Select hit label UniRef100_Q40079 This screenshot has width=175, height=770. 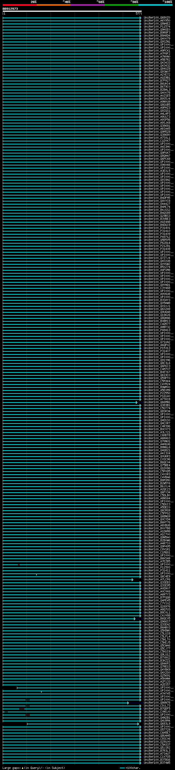pyautogui.click(x=157, y=39)
